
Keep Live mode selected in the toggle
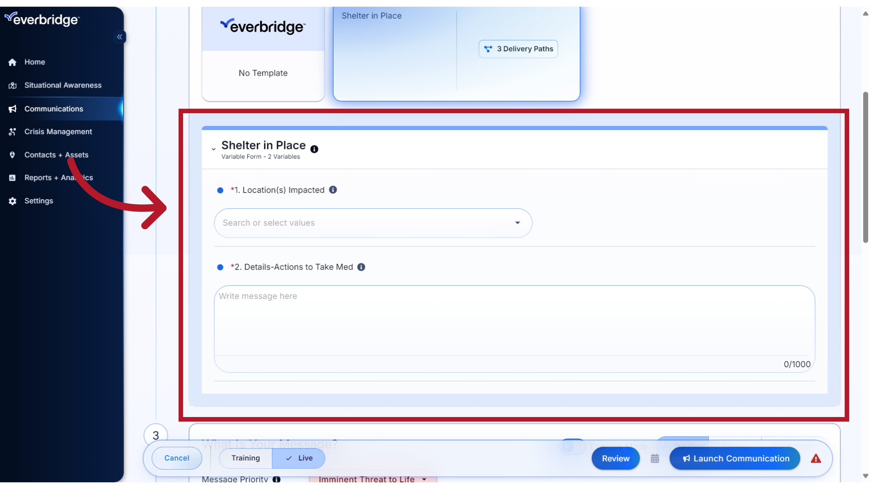point(299,458)
